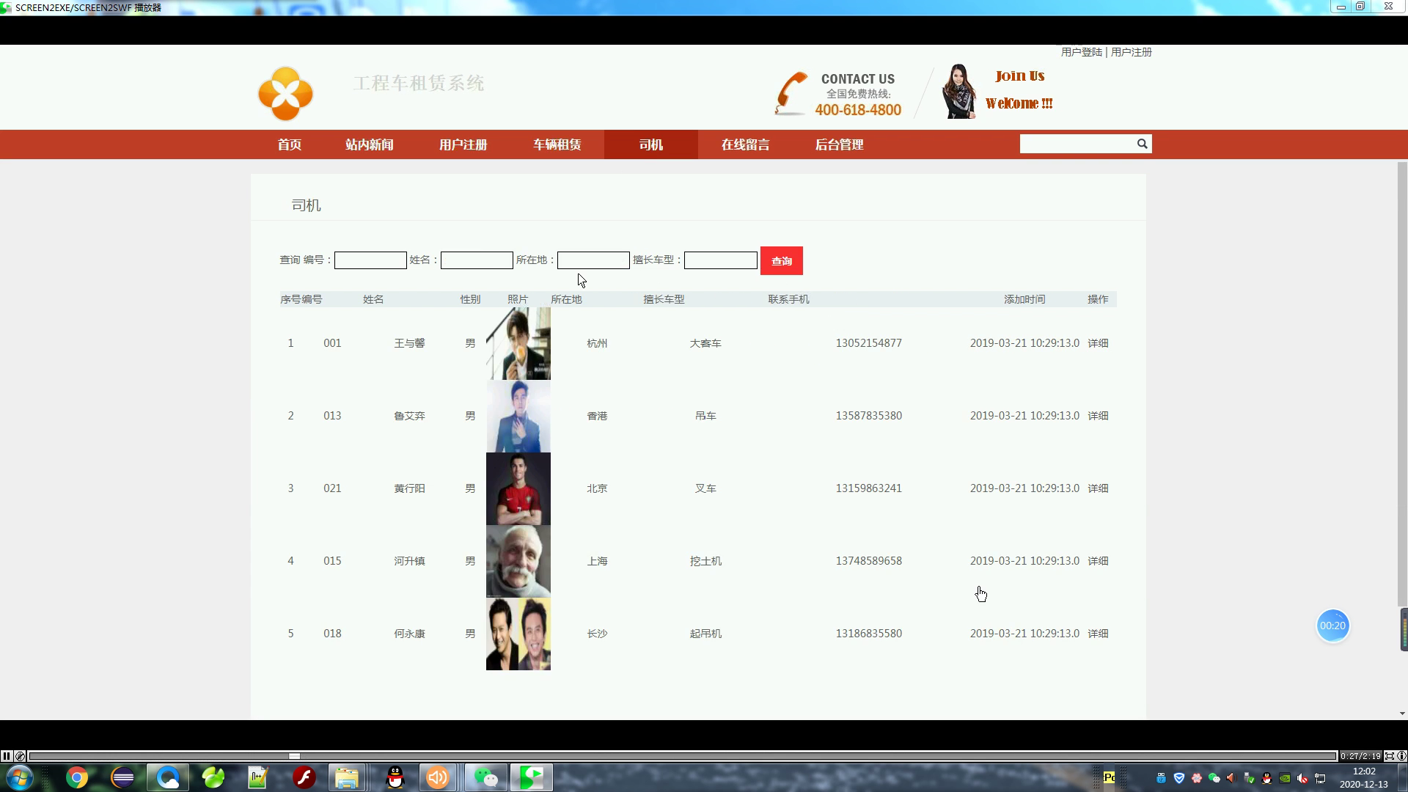Viewport: 1408px width, 792px height.
Task: Open Notepad++ from the taskbar
Action: click(x=258, y=777)
